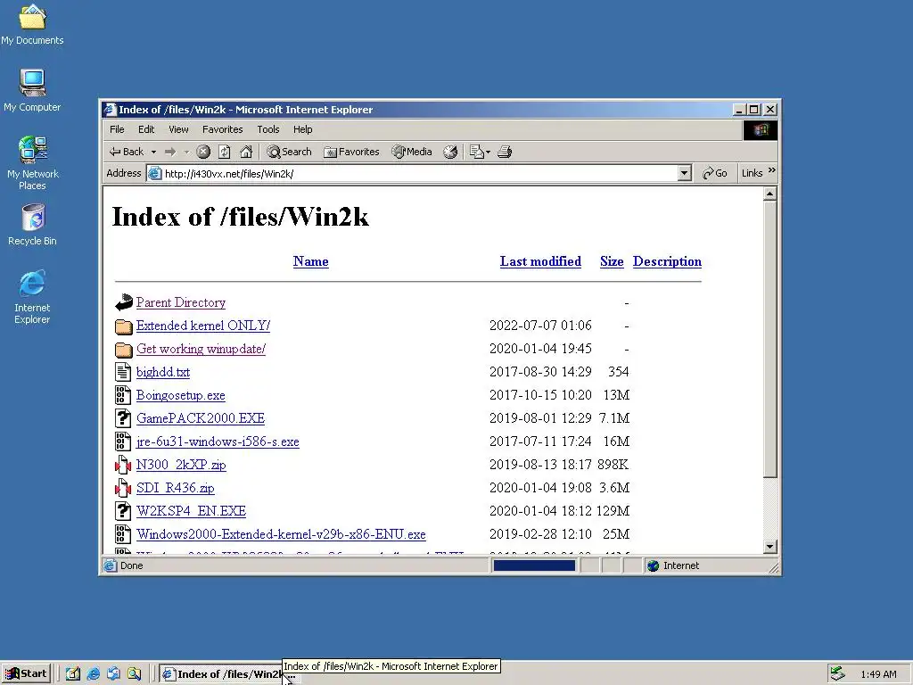913x685 pixels.
Task: Open the Favorites pane from the toolbar
Action: pos(351,152)
